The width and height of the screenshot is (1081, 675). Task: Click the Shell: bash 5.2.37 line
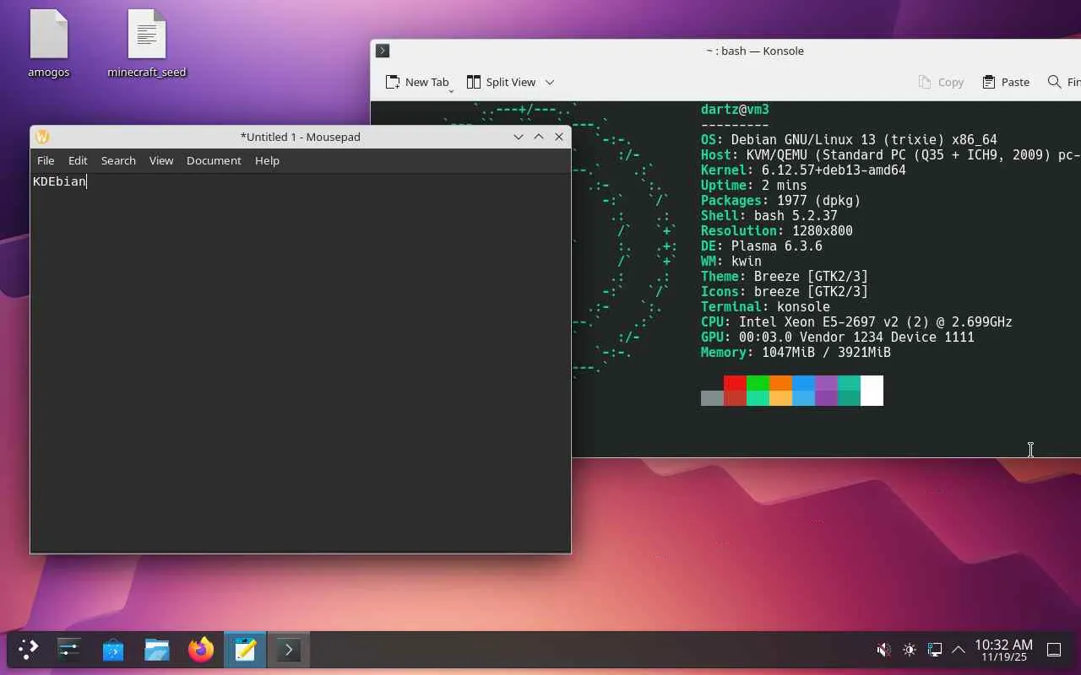click(769, 216)
